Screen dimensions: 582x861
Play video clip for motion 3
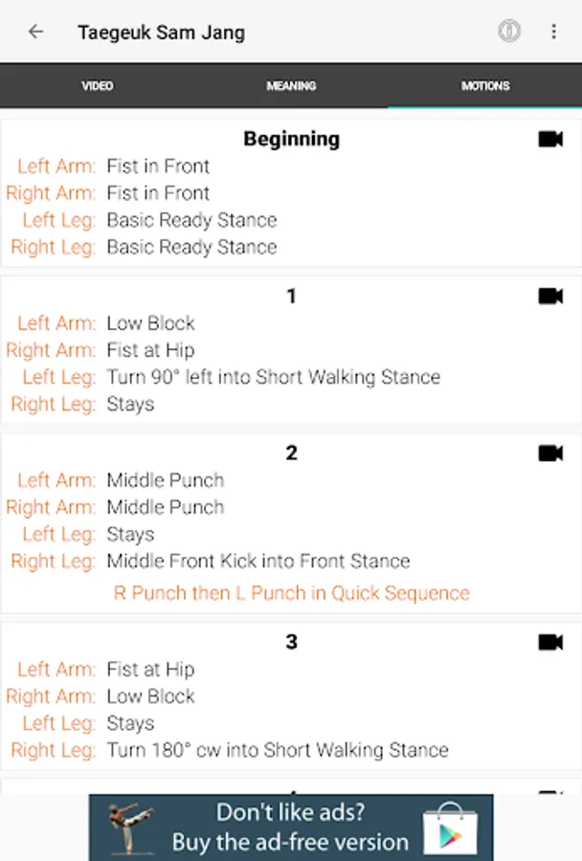point(550,642)
